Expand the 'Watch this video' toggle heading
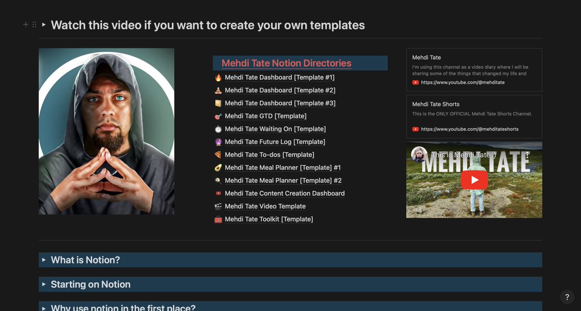 (44, 25)
